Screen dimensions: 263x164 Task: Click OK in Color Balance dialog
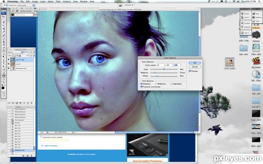195,63
